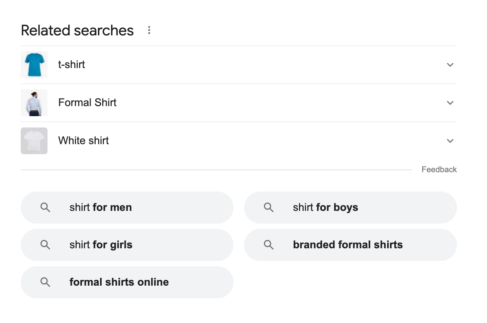Click the magnifier icon in the 'formal shirts online' chip
The width and height of the screenshot is (487, 323).
[45, 282]
